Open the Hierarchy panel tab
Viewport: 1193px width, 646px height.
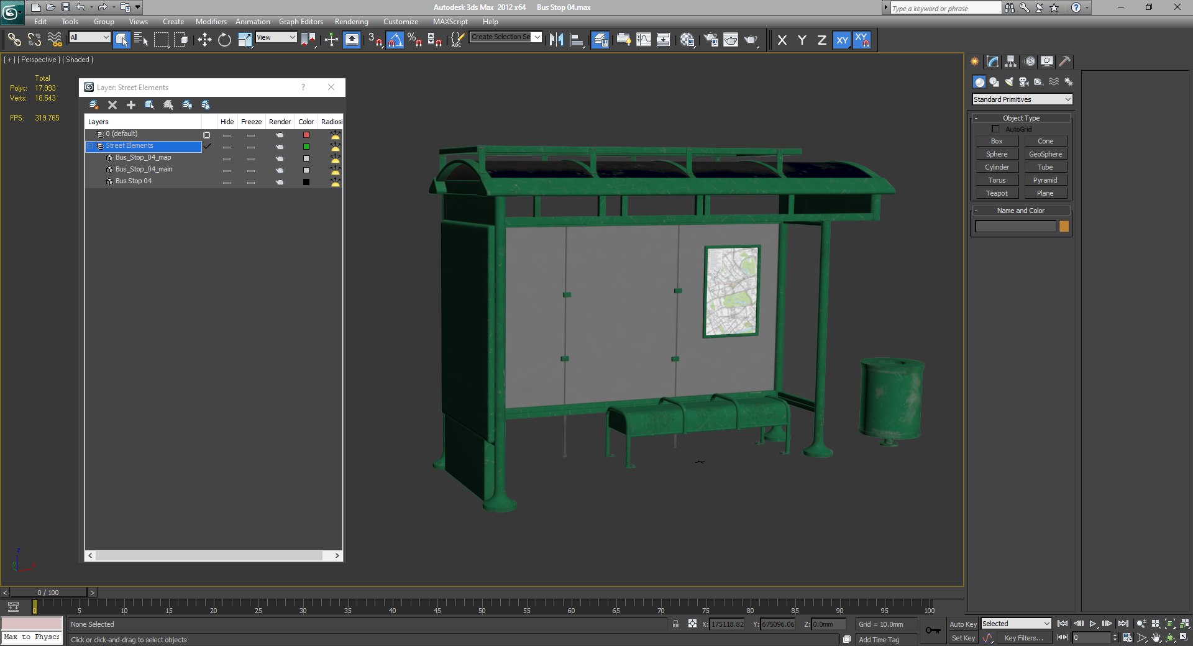pos(1011,61)
